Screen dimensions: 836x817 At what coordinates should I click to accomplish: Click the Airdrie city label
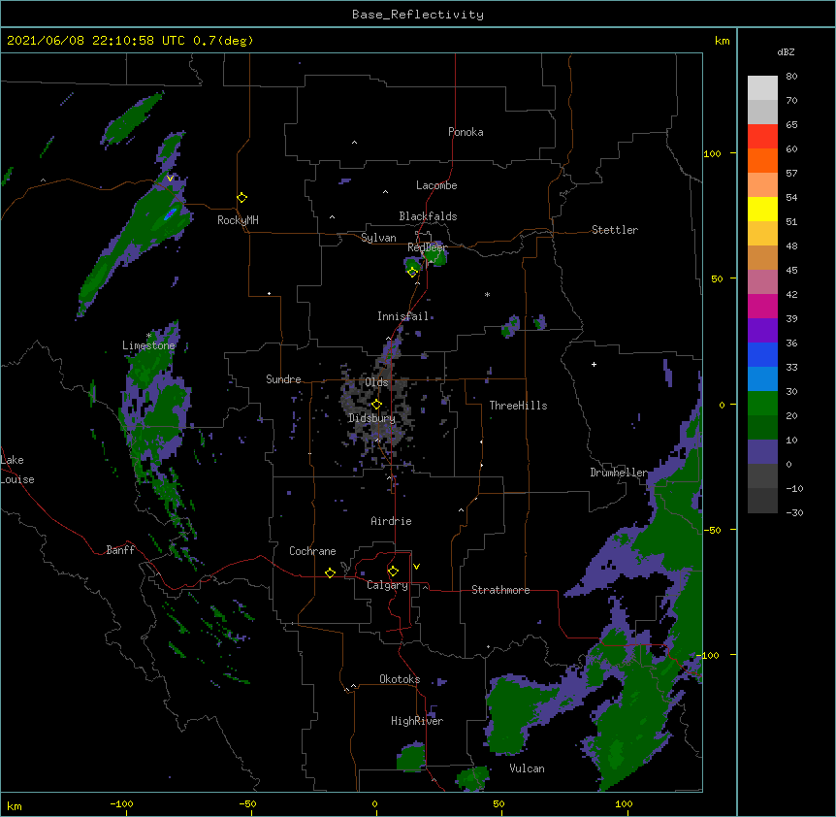click(392, 521)
